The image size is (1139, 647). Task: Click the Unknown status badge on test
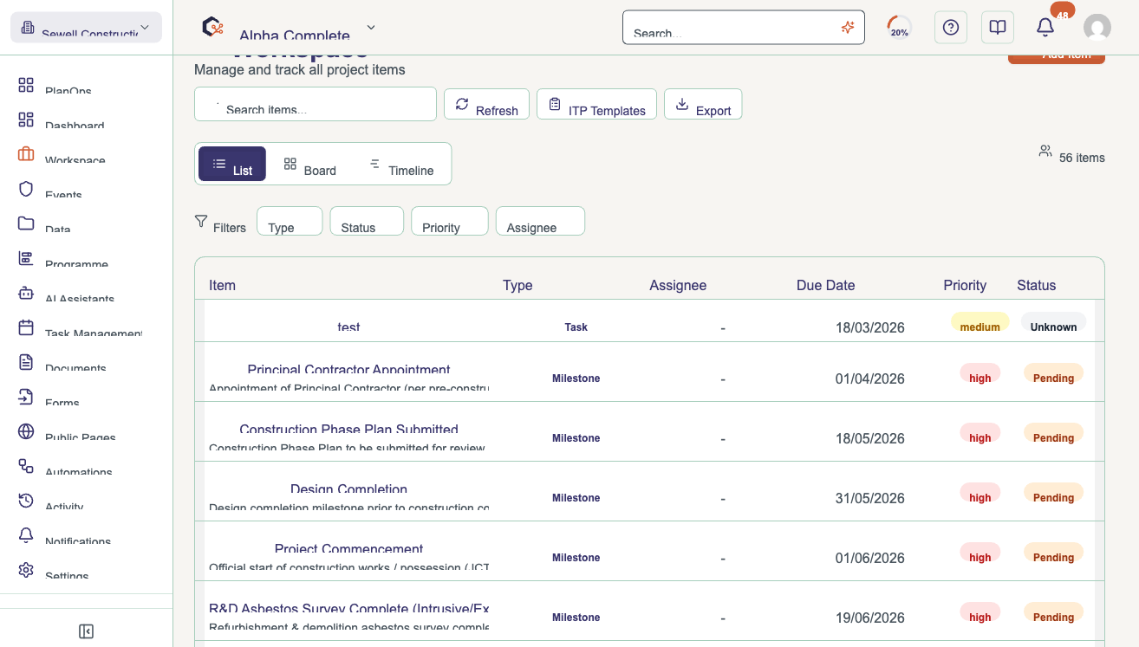point(1053,323)
